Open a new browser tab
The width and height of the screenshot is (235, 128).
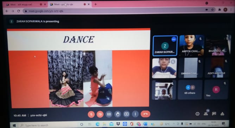pyautogui.click(x=95, y=4)
